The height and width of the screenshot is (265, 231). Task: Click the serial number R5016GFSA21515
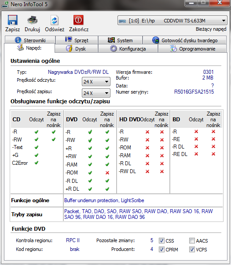[194, 92]
